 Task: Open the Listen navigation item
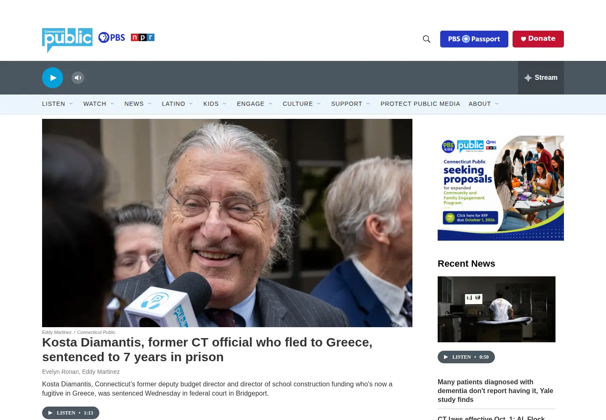53,104
